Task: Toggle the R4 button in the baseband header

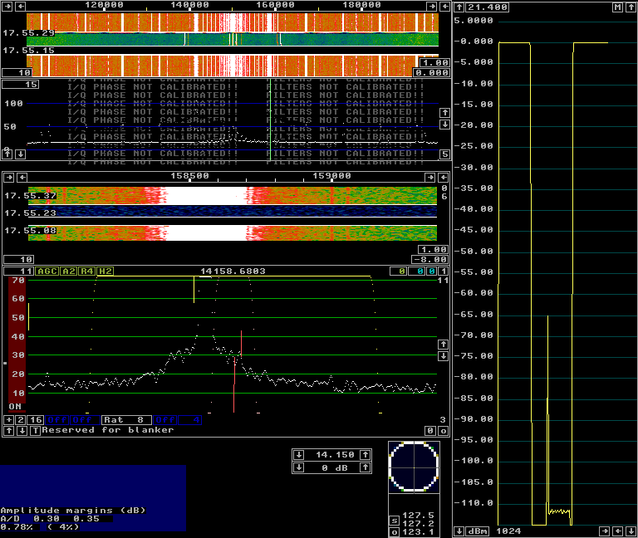Action: [x=87, y=271]
